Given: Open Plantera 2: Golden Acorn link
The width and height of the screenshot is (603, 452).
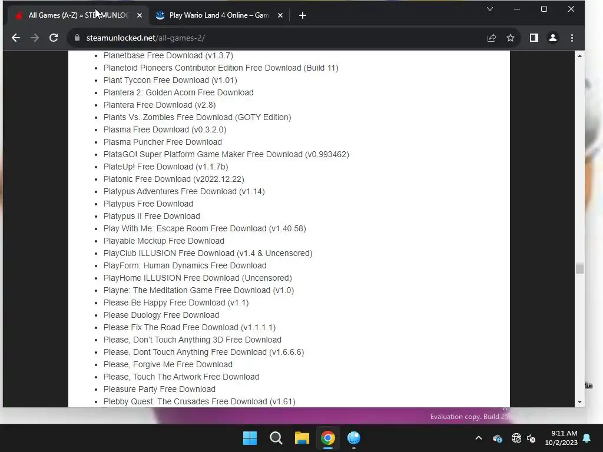Looking at the screenshot, I should click(x=178, y=92).
